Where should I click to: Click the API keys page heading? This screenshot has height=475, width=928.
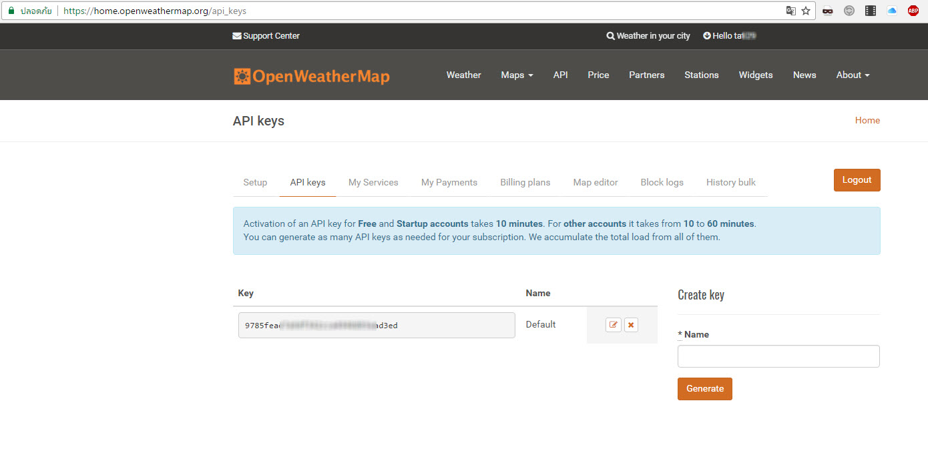click(x=258, y=121)
